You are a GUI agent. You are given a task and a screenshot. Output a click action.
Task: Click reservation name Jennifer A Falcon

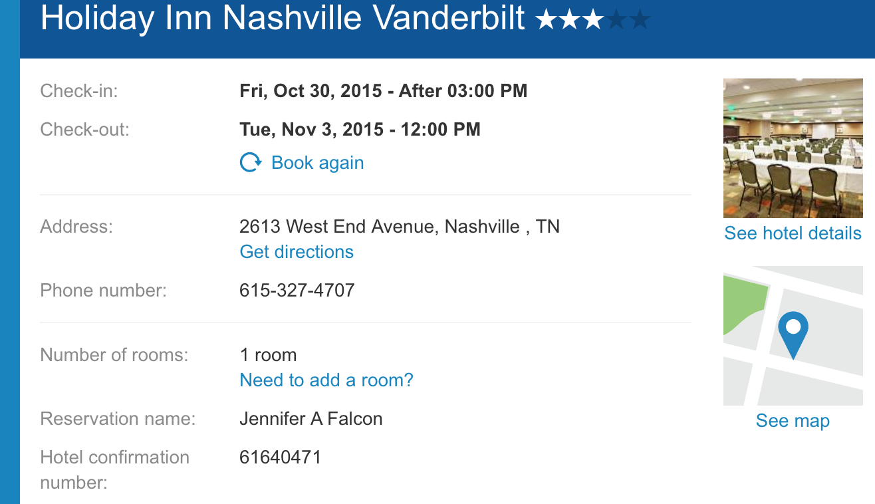click(311, 419)
